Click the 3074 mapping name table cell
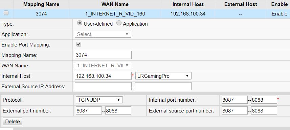 click(x=41, y=14)
